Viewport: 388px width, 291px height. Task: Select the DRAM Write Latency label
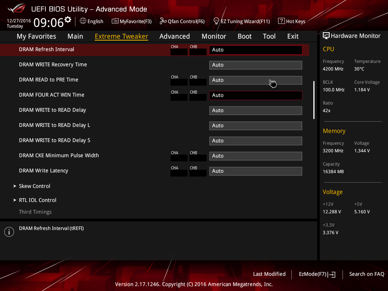pos(44,171)
